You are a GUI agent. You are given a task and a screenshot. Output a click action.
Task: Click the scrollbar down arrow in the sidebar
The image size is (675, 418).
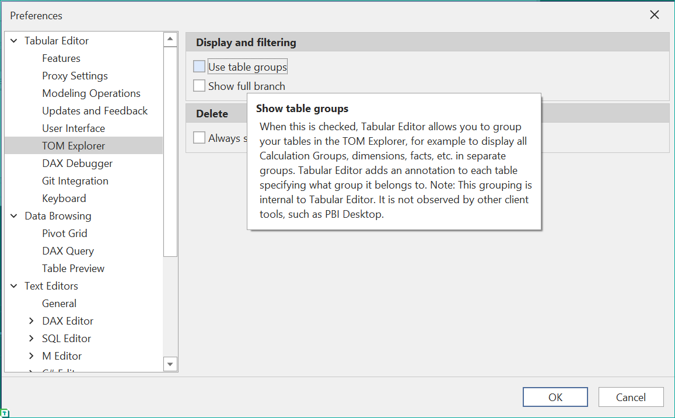point(170,364)
